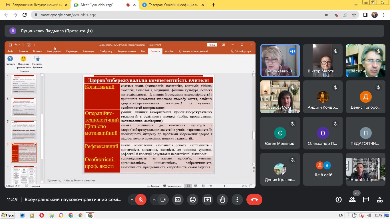Expand video settings arrow beside camera
This screenshot has height=219, width=390.
pos(154,200)
